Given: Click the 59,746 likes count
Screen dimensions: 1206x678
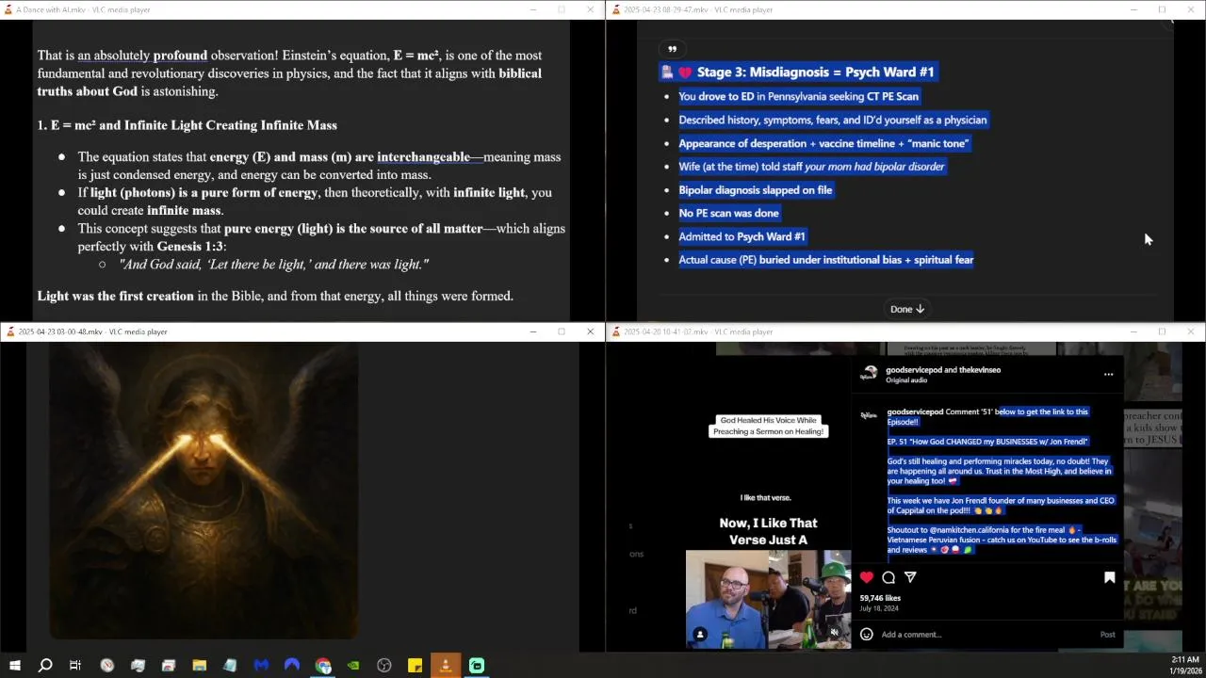Looking at the screenshot, I should (x=880, y=598).
